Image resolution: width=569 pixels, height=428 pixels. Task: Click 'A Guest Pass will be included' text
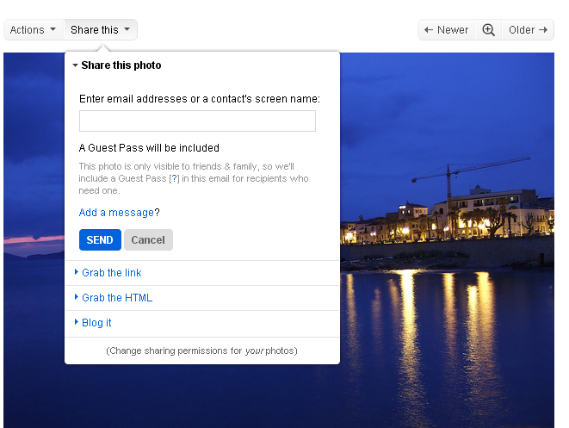click(x=149, y=148)
